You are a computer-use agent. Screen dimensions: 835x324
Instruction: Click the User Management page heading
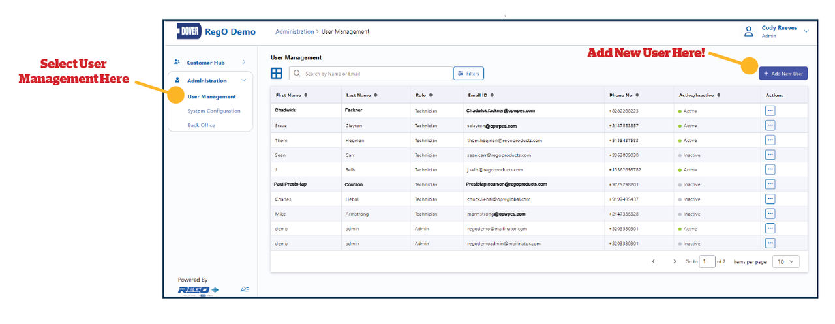pyautogui.click(x=296, y=57)
